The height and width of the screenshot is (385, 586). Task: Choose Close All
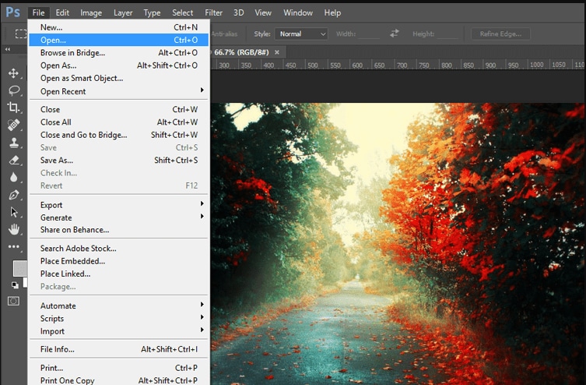pos(119,122)
